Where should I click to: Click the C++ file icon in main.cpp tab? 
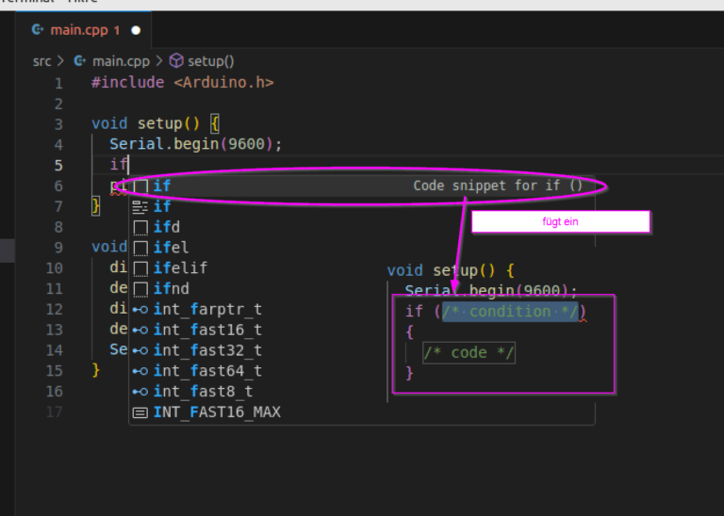(x=38, y=30)
